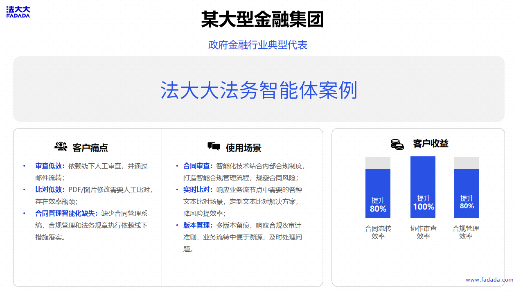Click the 使用场景 heading
The width and height of the screenshot is (514, 291).
pos(243,148)
